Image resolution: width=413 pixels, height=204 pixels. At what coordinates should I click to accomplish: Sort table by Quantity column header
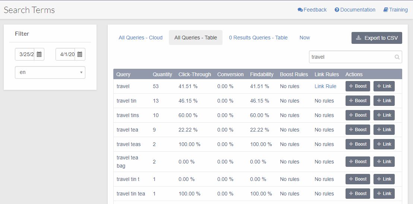pos(162,74)
